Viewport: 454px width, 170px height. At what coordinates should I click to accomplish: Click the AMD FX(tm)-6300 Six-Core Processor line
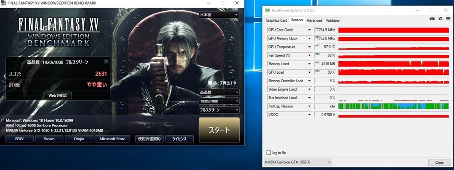pyautogui.click(x=37, y=125)
